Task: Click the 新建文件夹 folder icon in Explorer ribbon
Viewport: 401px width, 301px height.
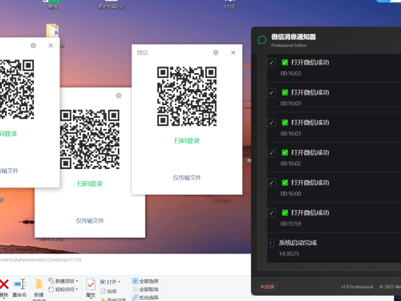Action: tap(38, 284)
